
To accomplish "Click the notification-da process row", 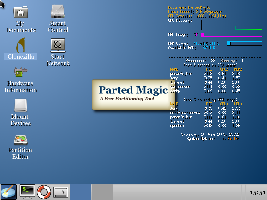I will (205, 113).
